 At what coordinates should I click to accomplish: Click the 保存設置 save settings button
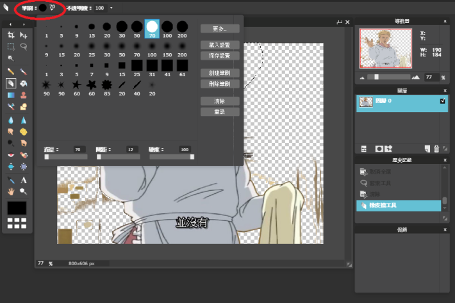(x=220, y=56)
